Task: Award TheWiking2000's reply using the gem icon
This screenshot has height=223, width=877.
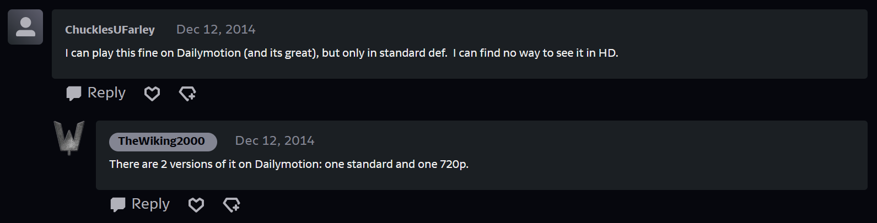Action: pyautogui.click(x=232, y=205)
